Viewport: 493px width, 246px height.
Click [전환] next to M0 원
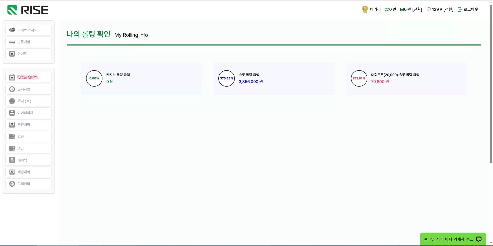click(417, 9)
